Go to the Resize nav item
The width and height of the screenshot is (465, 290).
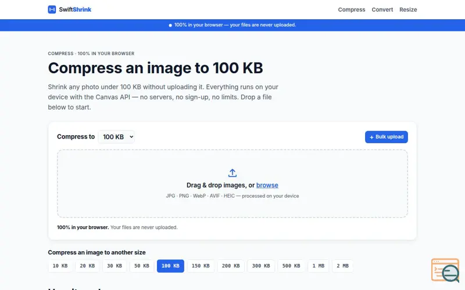point(408,9)
